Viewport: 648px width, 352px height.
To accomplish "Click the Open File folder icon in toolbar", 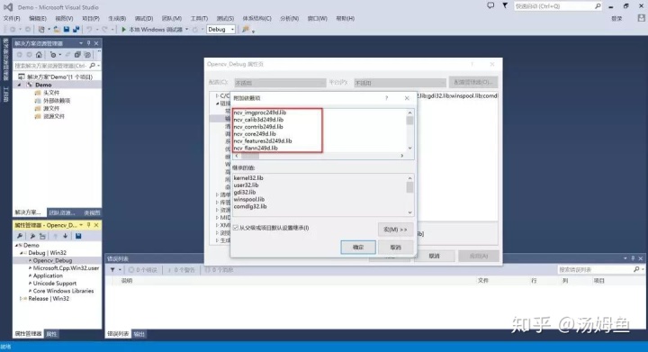I will [x=57, y=30].
